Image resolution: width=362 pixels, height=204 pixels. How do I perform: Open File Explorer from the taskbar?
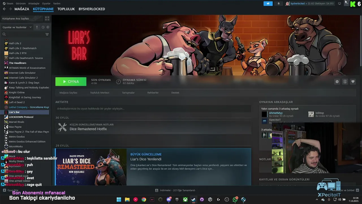click(x=127, y=199)
